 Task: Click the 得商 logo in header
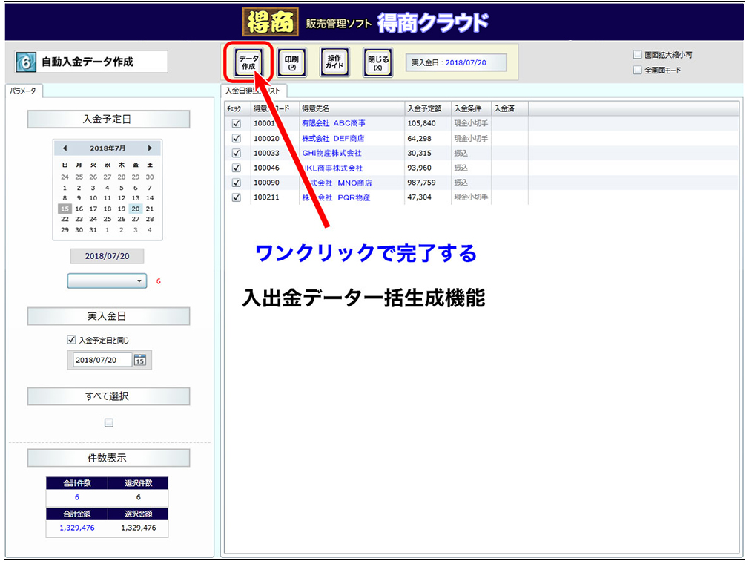tap(271, 22)
